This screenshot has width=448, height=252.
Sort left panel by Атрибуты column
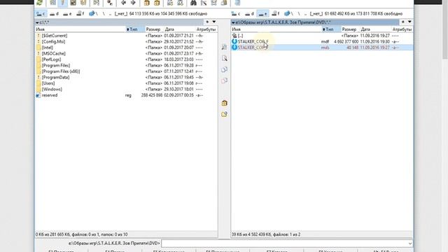[x=206, y=29]
